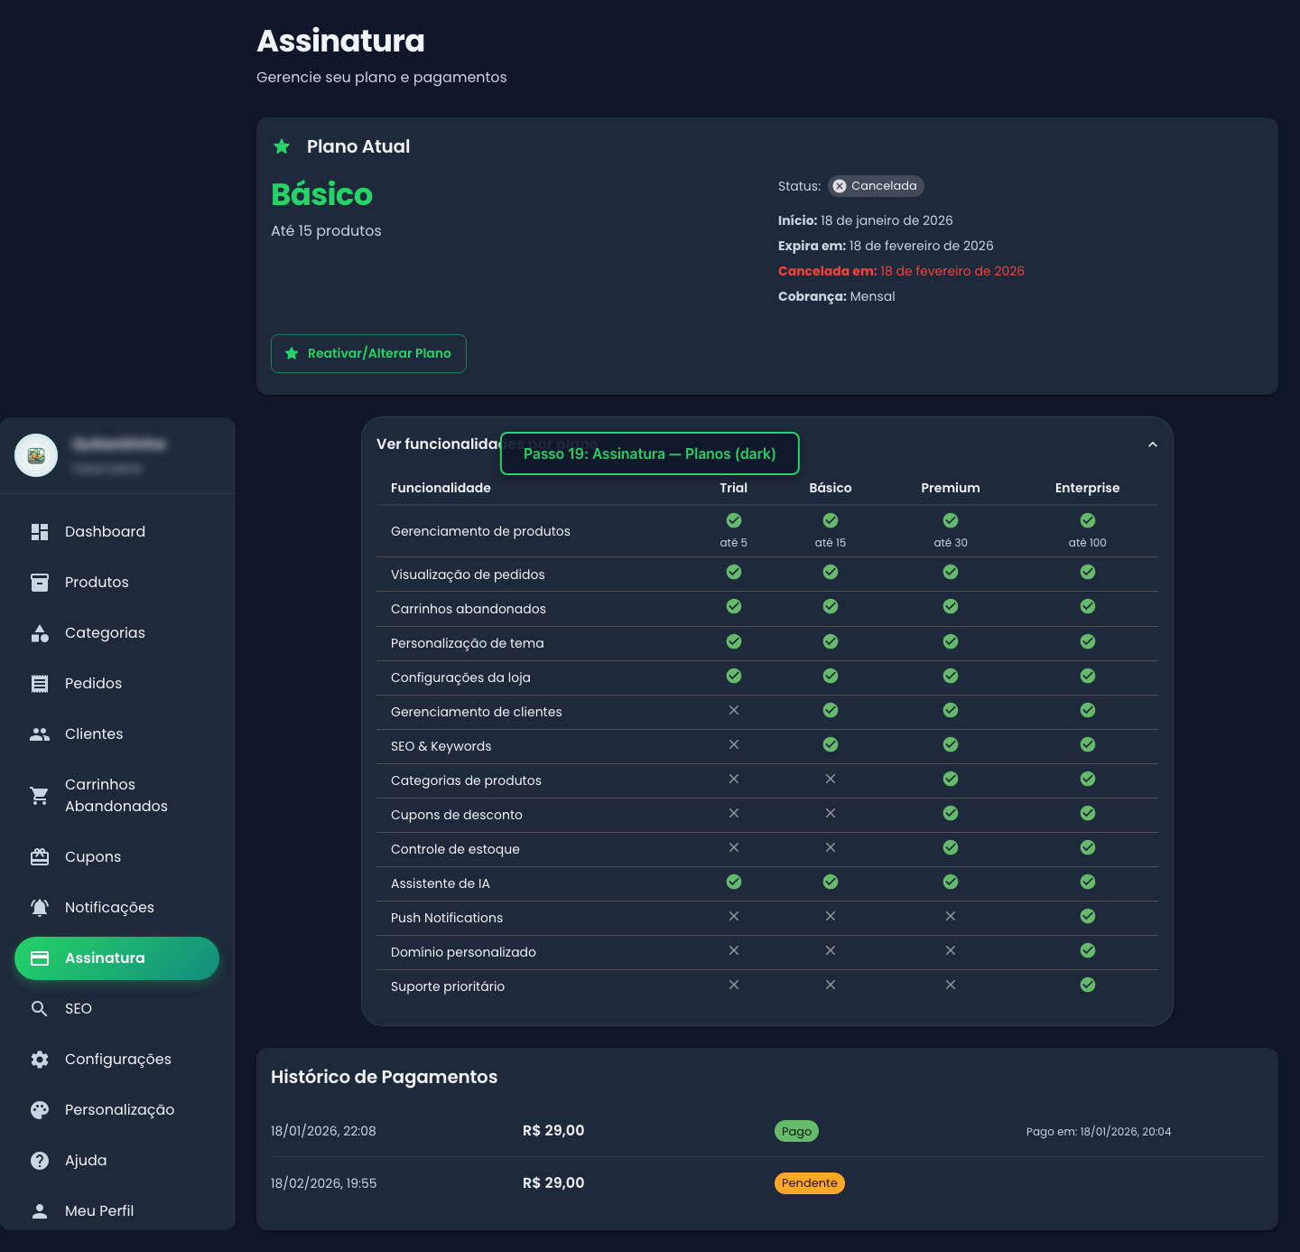
Task: Go to Meu Perfil in sidebar
Action: (99, 1211)
